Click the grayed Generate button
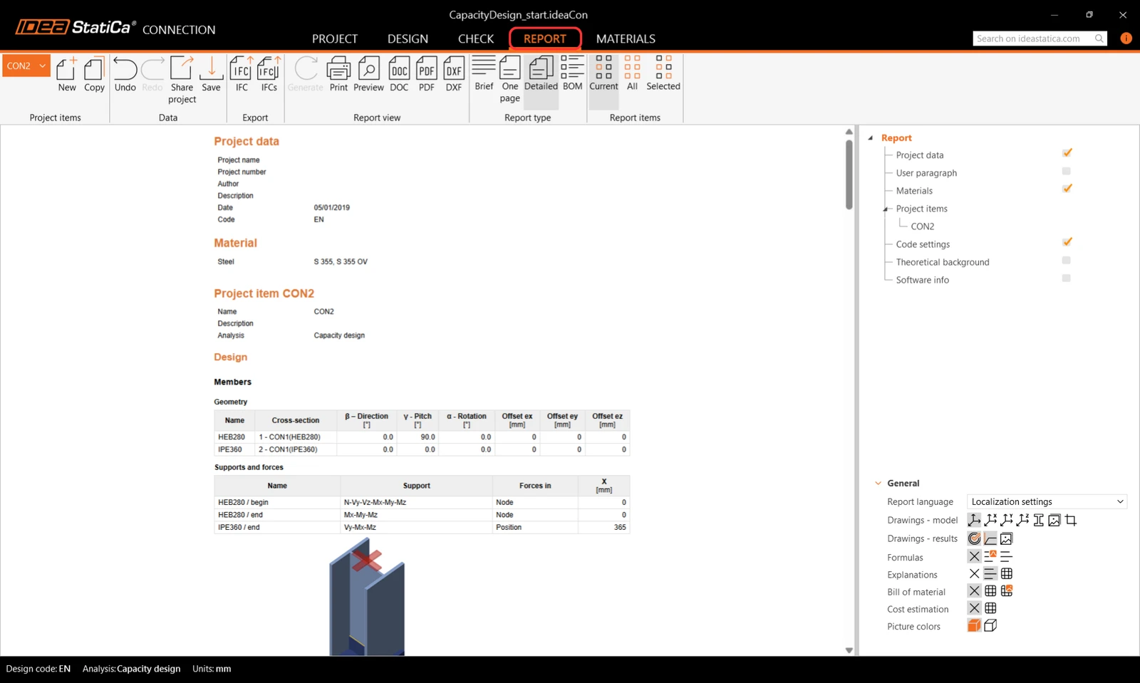 [x=306, y=74]
